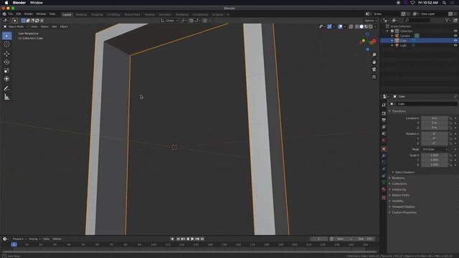The width and height of the screenshot is (459, 258).
Task: Click the timeline horizontal scrollbar
Action: click(x=189, y=252)
